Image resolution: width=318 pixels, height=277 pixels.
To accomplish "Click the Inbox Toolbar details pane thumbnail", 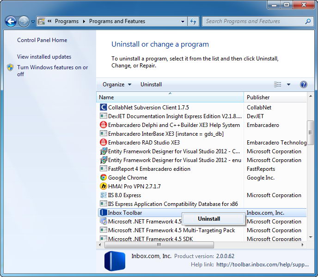I will pos(115,261).
